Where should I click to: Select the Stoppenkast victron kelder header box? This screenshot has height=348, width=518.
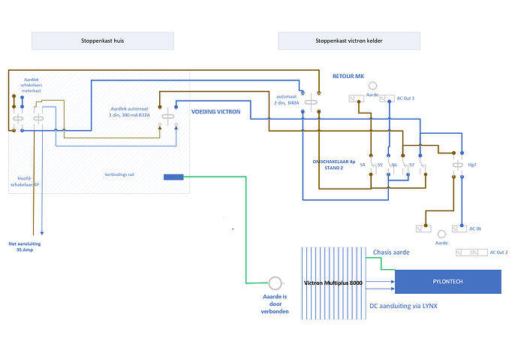point(349,41)
